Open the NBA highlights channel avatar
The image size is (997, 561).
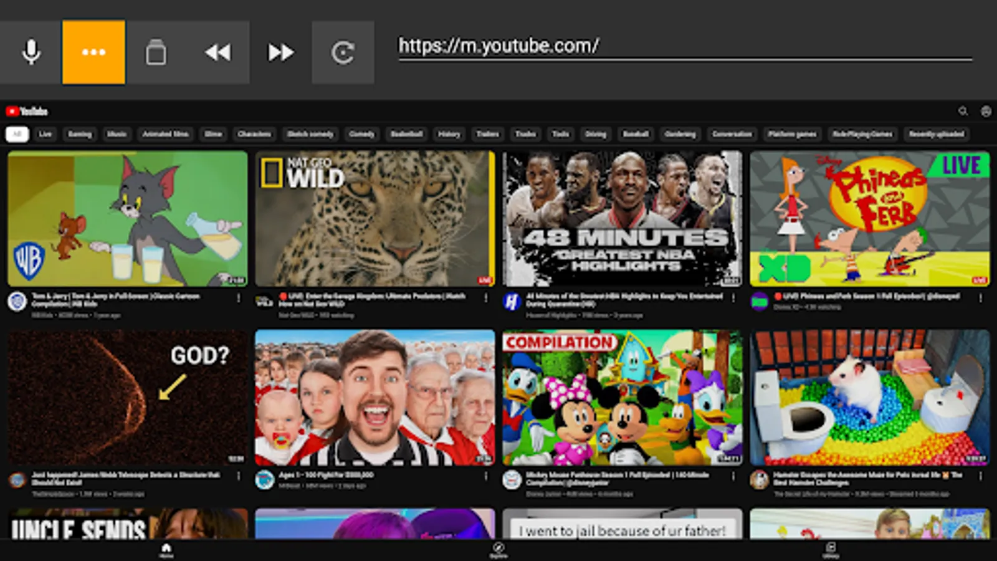click(x=512, y=302)
